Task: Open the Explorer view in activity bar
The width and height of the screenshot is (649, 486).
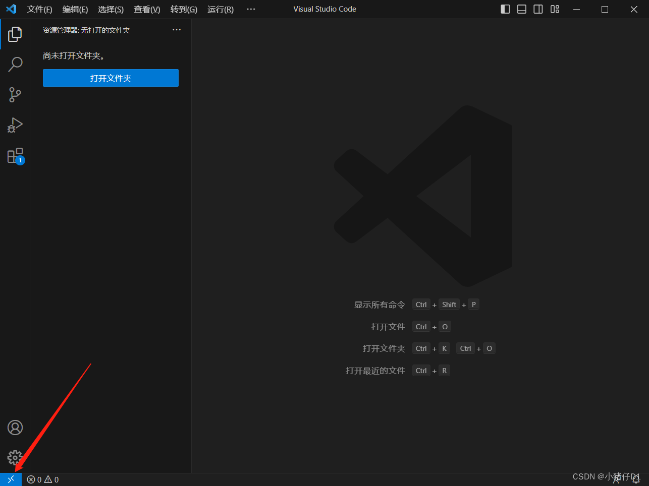Action: 15,34
